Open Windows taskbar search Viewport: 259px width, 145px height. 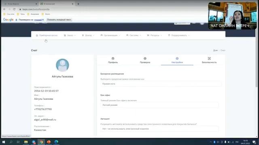[x=11, y=142]
